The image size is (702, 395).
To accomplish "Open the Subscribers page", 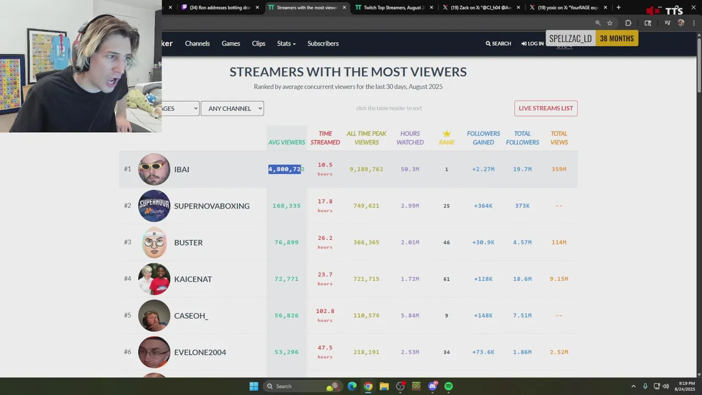I will 323,43.
